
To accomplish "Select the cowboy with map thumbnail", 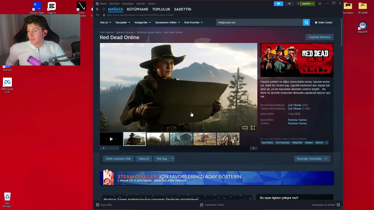I will click(x=134, y=139).
